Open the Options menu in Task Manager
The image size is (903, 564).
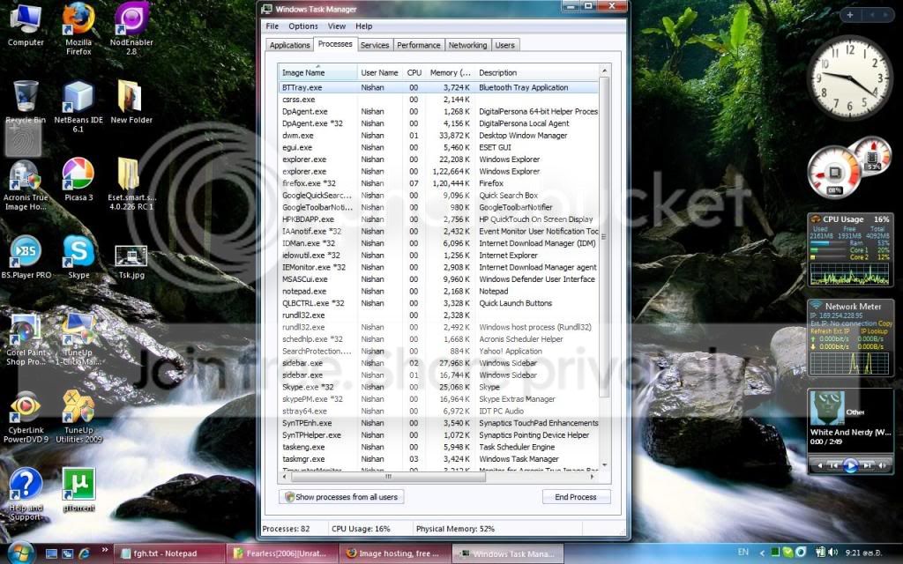(x=303, y=26)
